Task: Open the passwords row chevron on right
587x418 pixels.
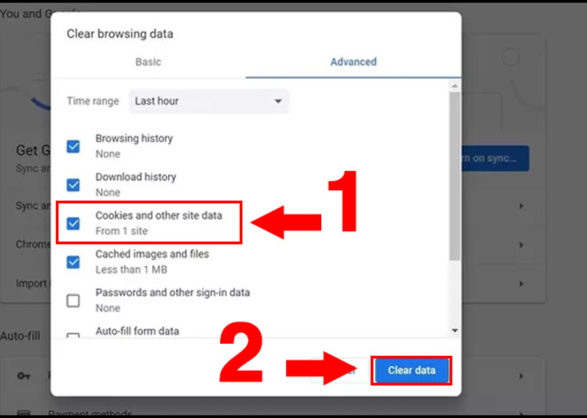Action: (521, 376)
